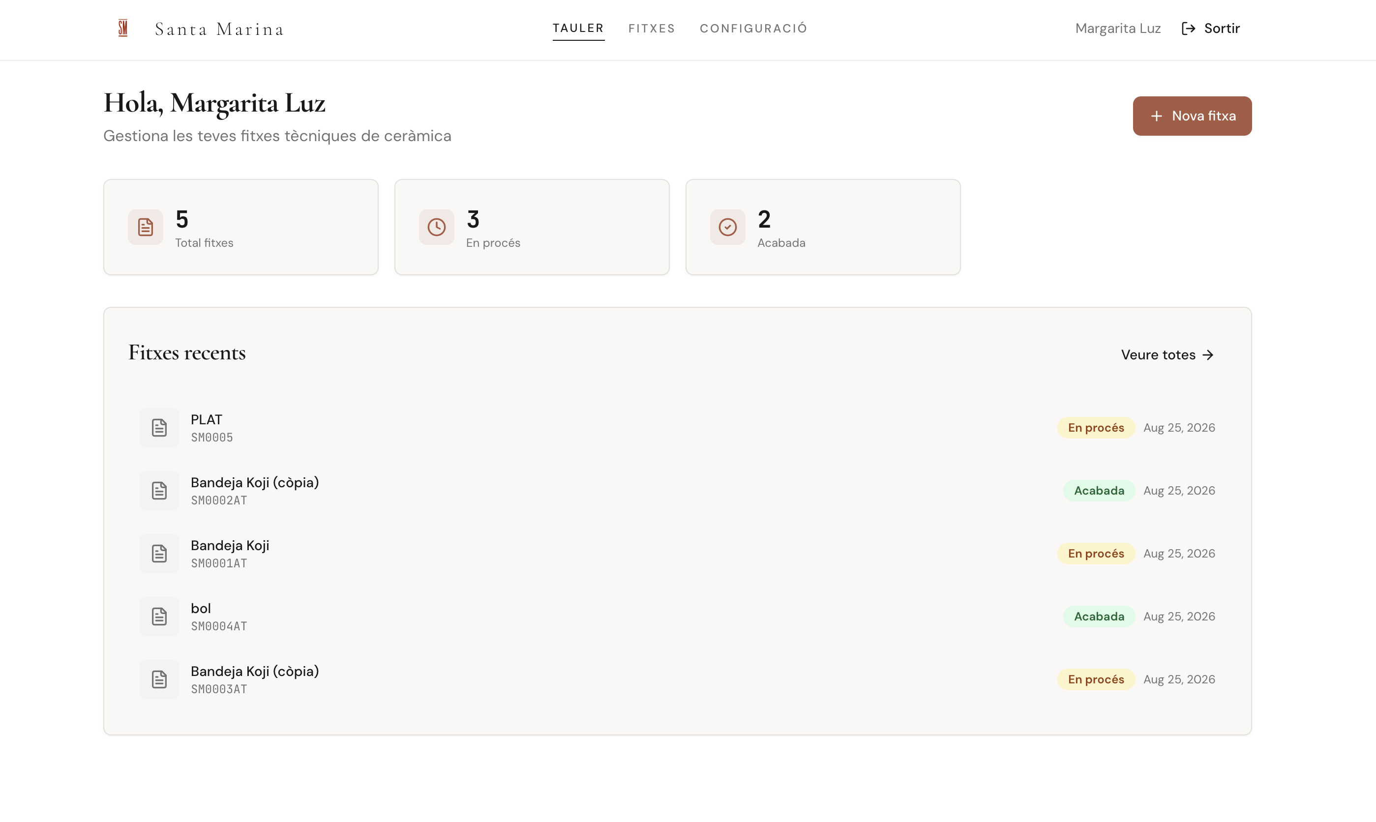Click the En procés badge on SM0001AT row
Image resolution: width=1376 pixels, height=822 pixels.
click(x=1096, y=554)
